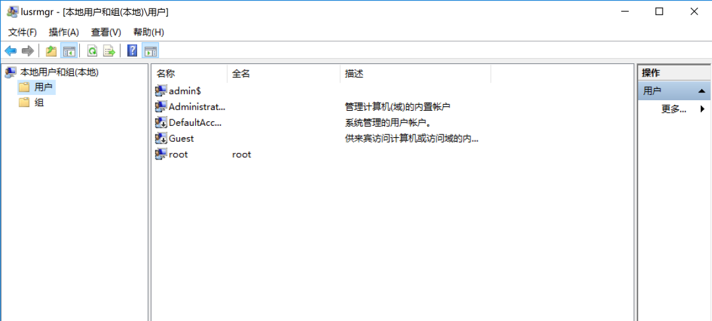The image size is (712, 321).
Task: Select the 用户 folder in the tree
Action: point(36,87)
